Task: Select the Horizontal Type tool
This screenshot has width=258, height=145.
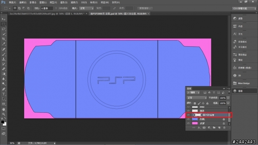Action: point(4,94)
